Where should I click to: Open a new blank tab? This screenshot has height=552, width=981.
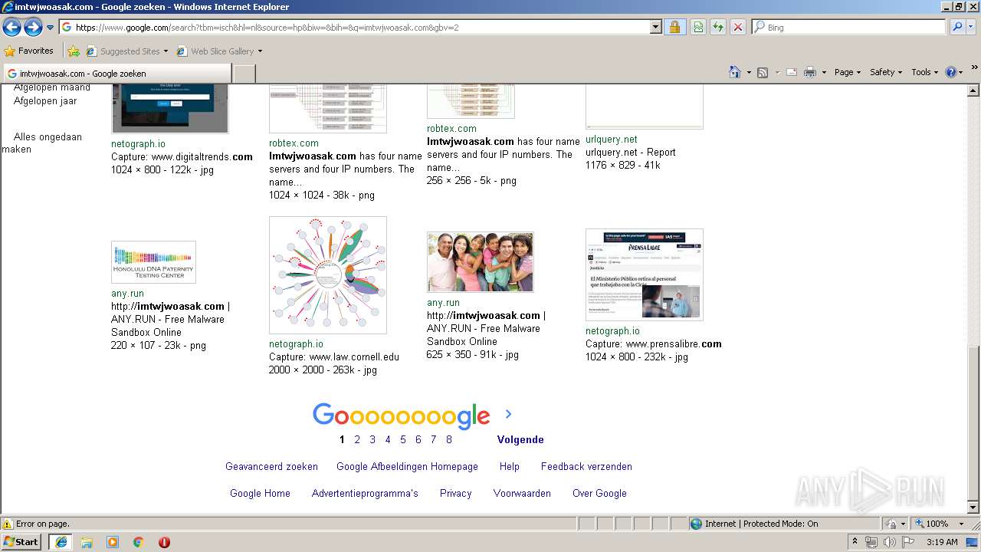pos(244,74)
